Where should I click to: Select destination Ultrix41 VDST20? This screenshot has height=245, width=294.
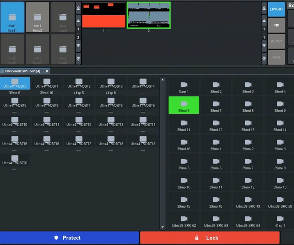(x=15, y=160)
